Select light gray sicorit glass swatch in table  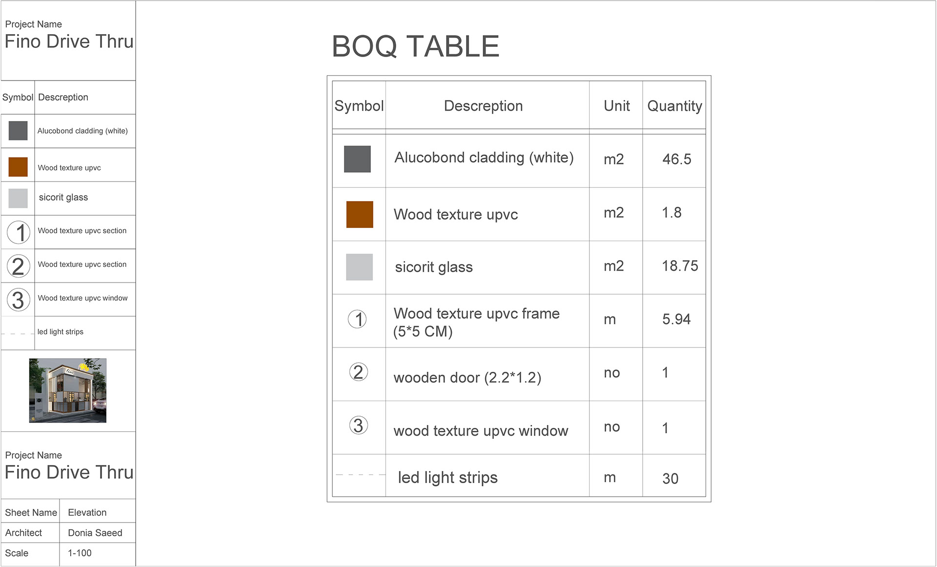coord(359,267)
